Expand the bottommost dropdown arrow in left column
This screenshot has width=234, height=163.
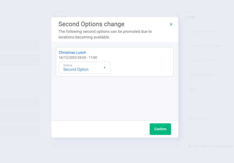(x=35, y=117)
